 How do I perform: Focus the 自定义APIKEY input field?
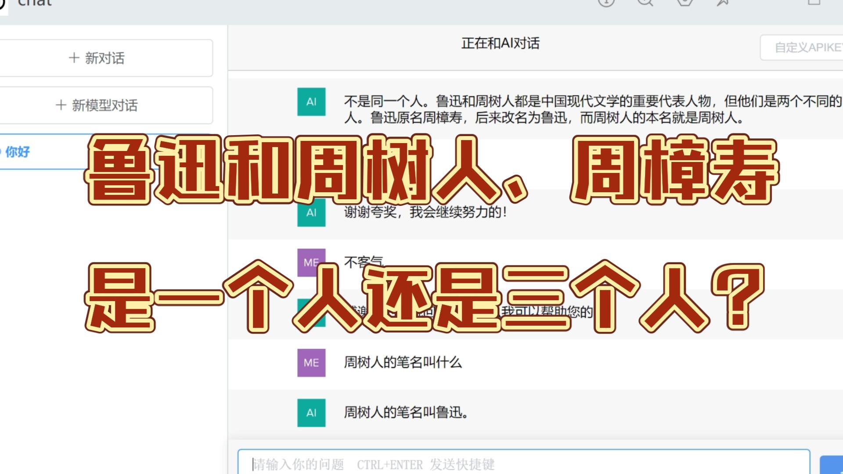[x=802, y=47]
